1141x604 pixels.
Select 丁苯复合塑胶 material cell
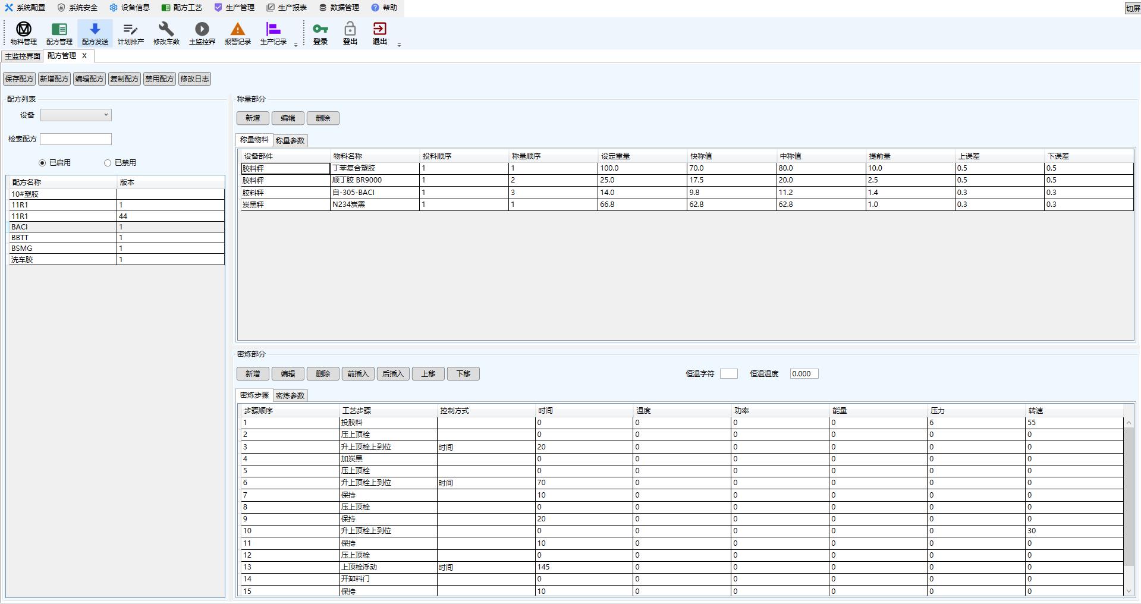(x=375, y=168)
